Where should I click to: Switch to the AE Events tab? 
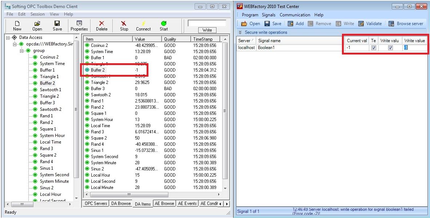tap(187, 203)
